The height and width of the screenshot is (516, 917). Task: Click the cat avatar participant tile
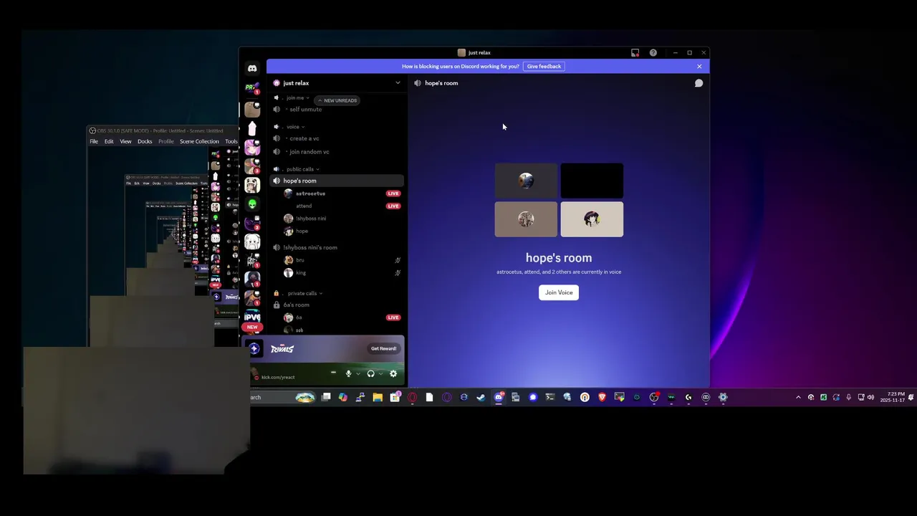[526, 219]
